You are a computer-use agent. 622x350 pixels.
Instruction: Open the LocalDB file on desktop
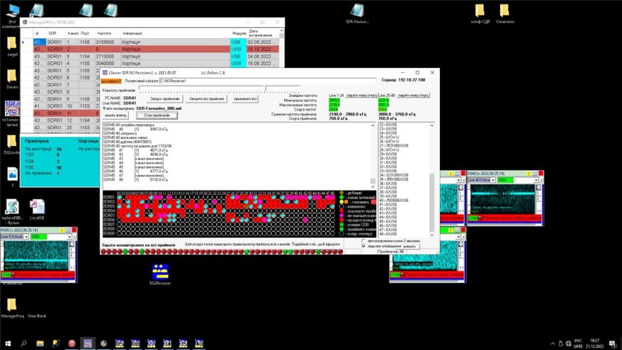point(36,207)
